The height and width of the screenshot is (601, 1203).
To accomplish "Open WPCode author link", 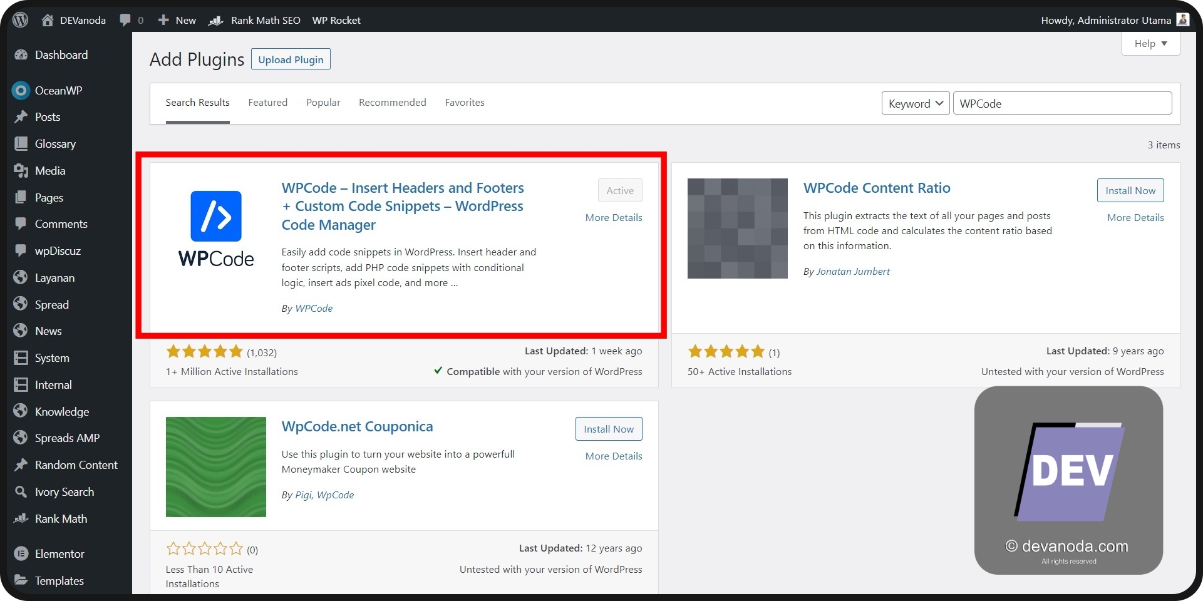I will pos(314,309).
